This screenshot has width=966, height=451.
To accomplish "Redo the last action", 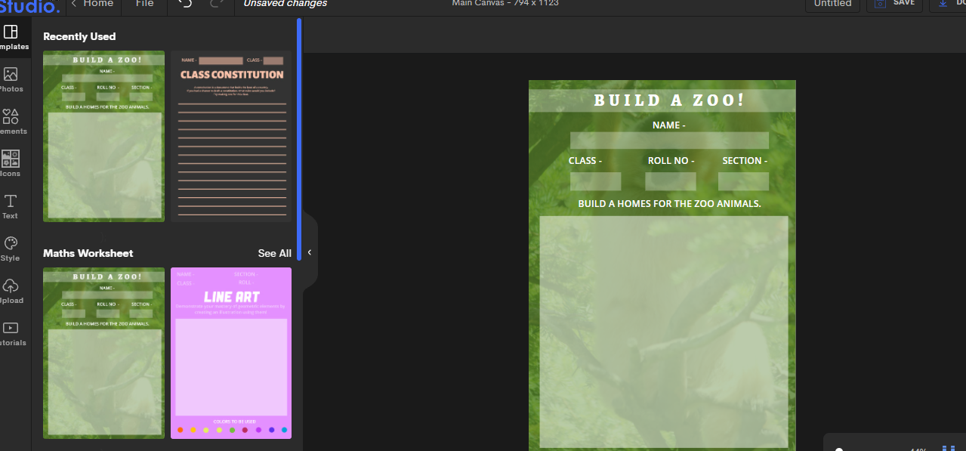I will [218, 4].
